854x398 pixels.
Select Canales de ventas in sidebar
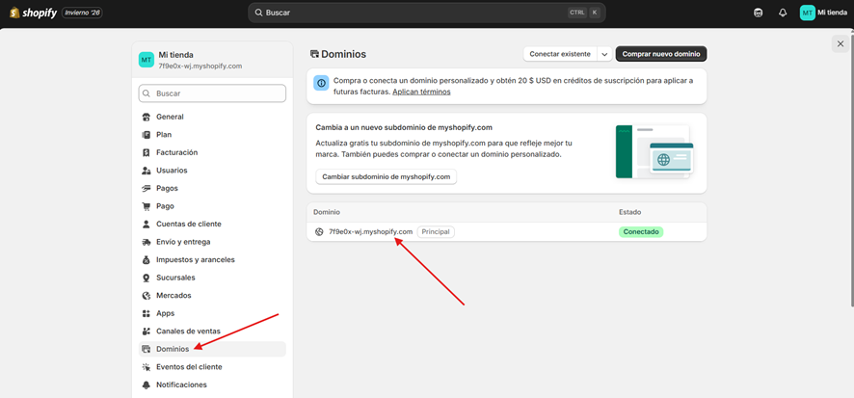tap(188, 332)
